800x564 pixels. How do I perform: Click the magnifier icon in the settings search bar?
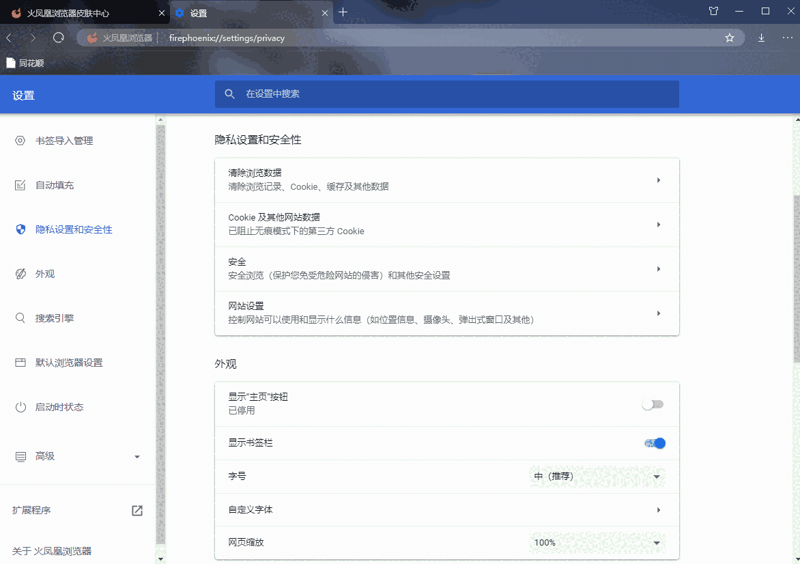click(229, 94)
